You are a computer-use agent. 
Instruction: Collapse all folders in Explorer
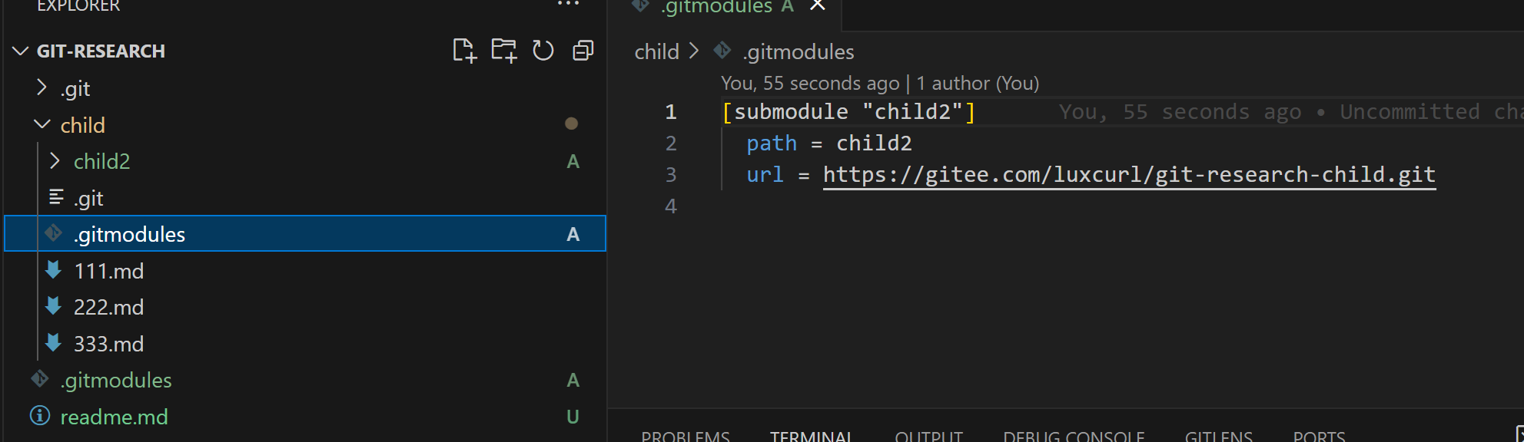pyautogui.click(x=583, y=51)
